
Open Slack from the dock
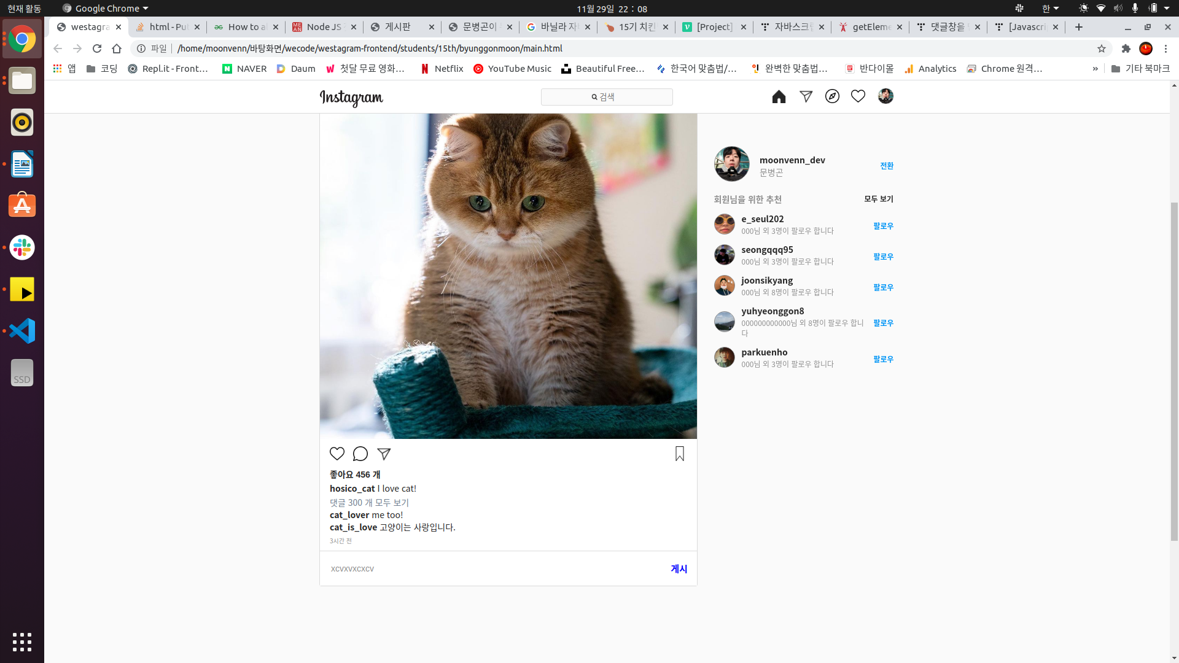[x=22, y=247]
